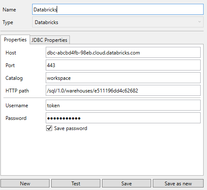The image size is (207, 190).
Task: Click the HTTP path label text
Action: pos(17,91)
